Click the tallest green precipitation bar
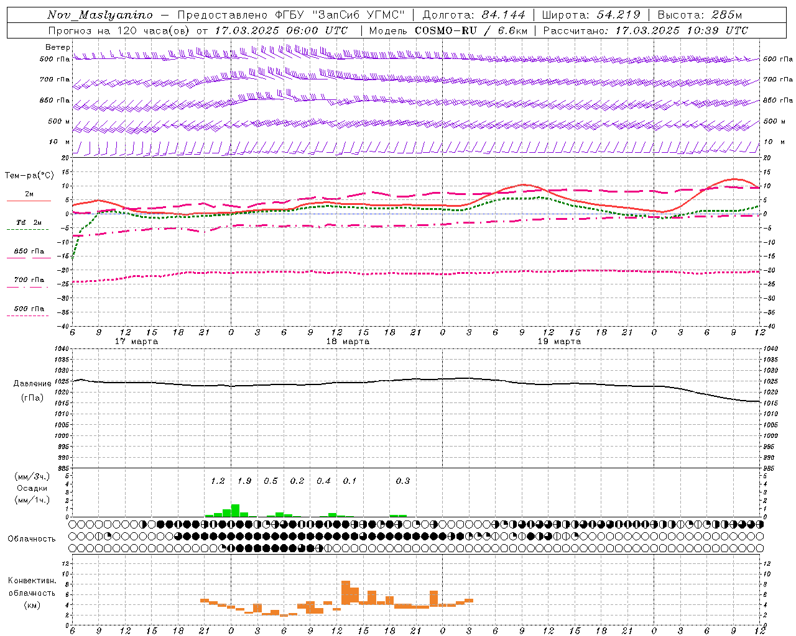Image resolution: width=796 pixels, height=636 pixels. (x=235, y=511)
